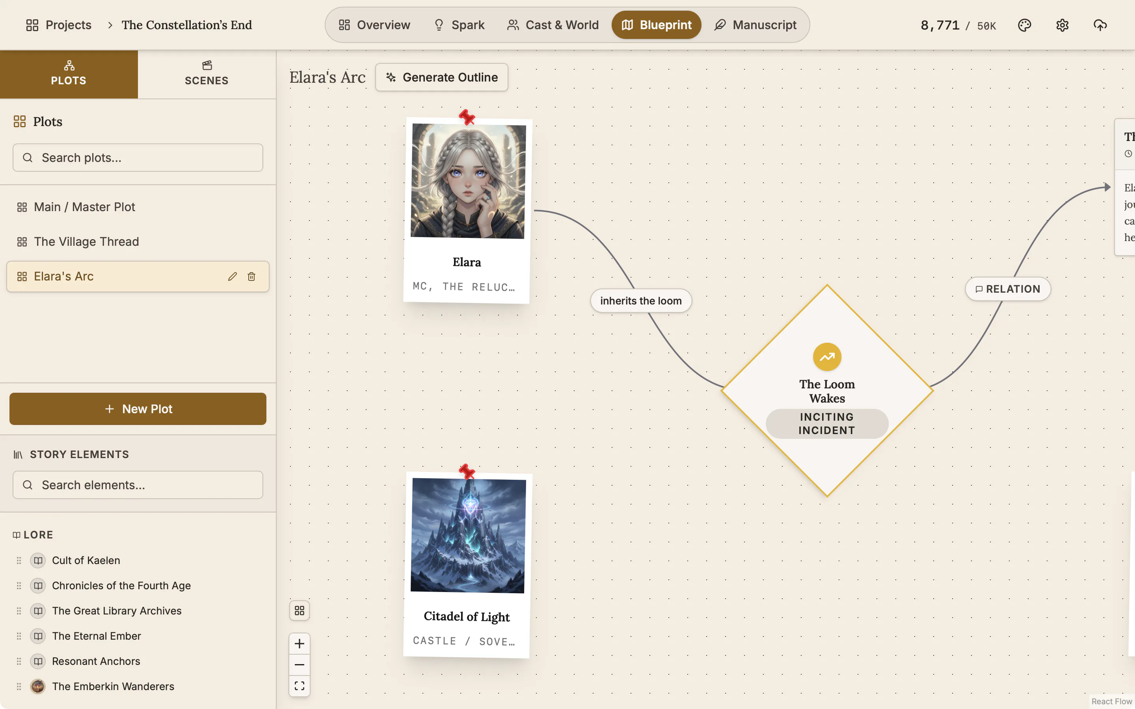Screen dimensions: 1135x709
Task: Click The Constellation's End breadcrumb
Action: pos(187,25)
